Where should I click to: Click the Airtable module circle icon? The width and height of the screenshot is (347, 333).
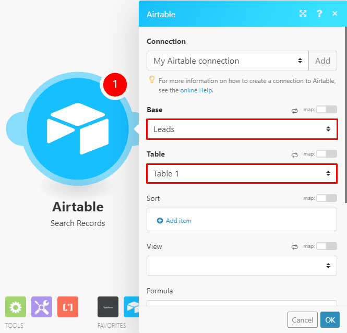(77, 128)
